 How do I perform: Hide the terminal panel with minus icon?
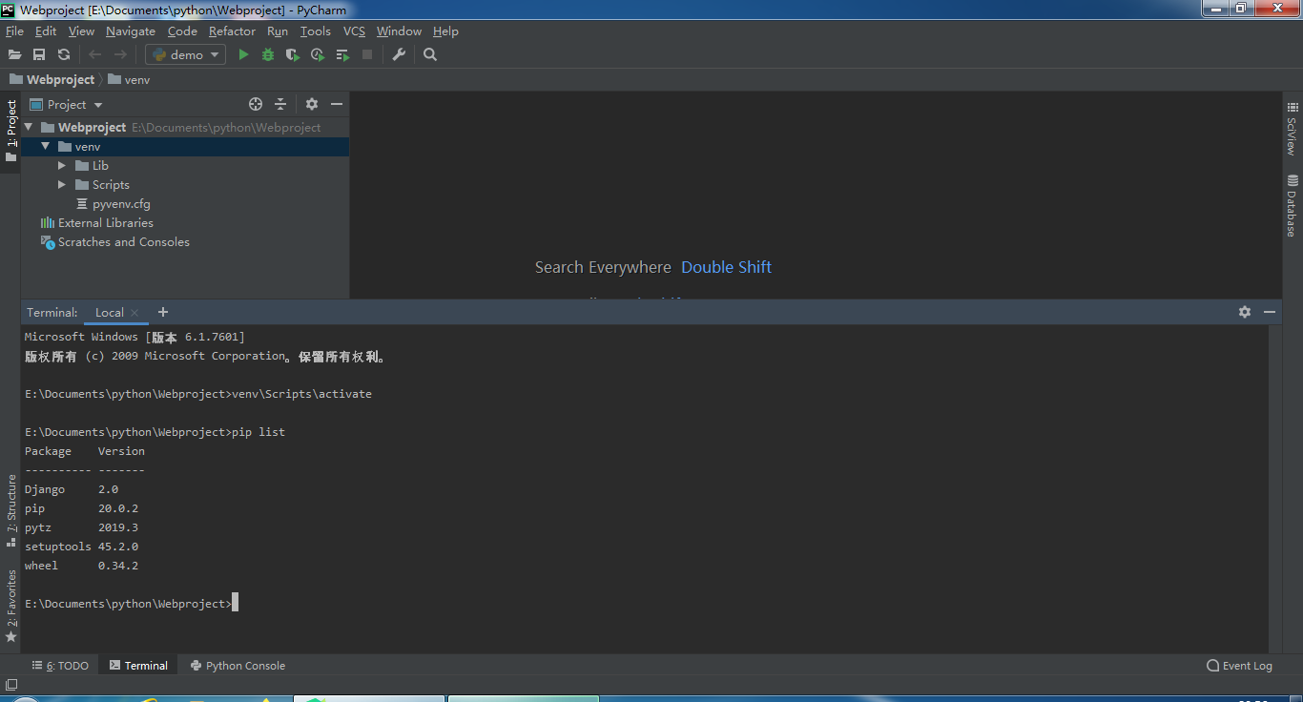[1270, 312]
